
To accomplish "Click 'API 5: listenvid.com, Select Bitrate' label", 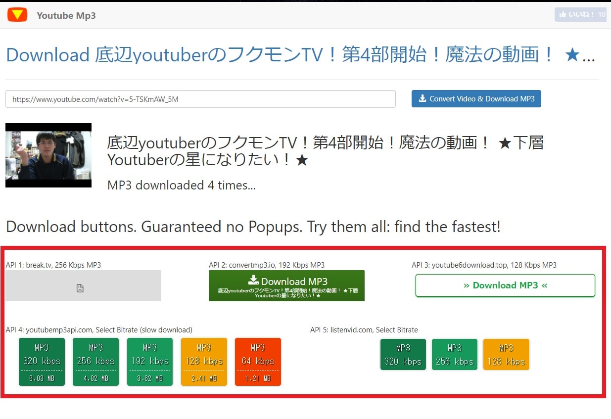I will click(364, 330).
